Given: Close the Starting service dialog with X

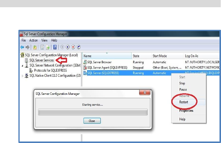Looking at the screenshot, I should pos(145,92).
